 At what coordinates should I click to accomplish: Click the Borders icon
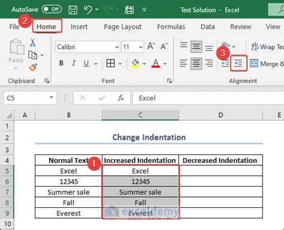110,64
